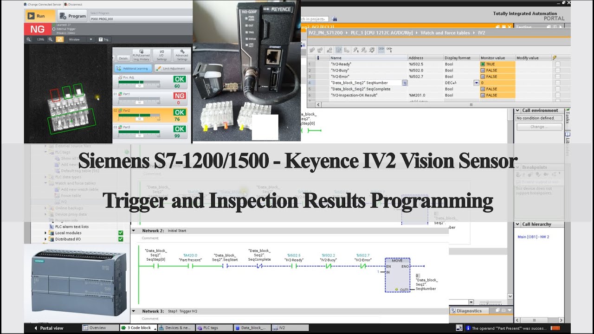Collapse Network 2 Initial Start
Screen dimensions: 594x334
pyautogui.click(x=134, y=231)
